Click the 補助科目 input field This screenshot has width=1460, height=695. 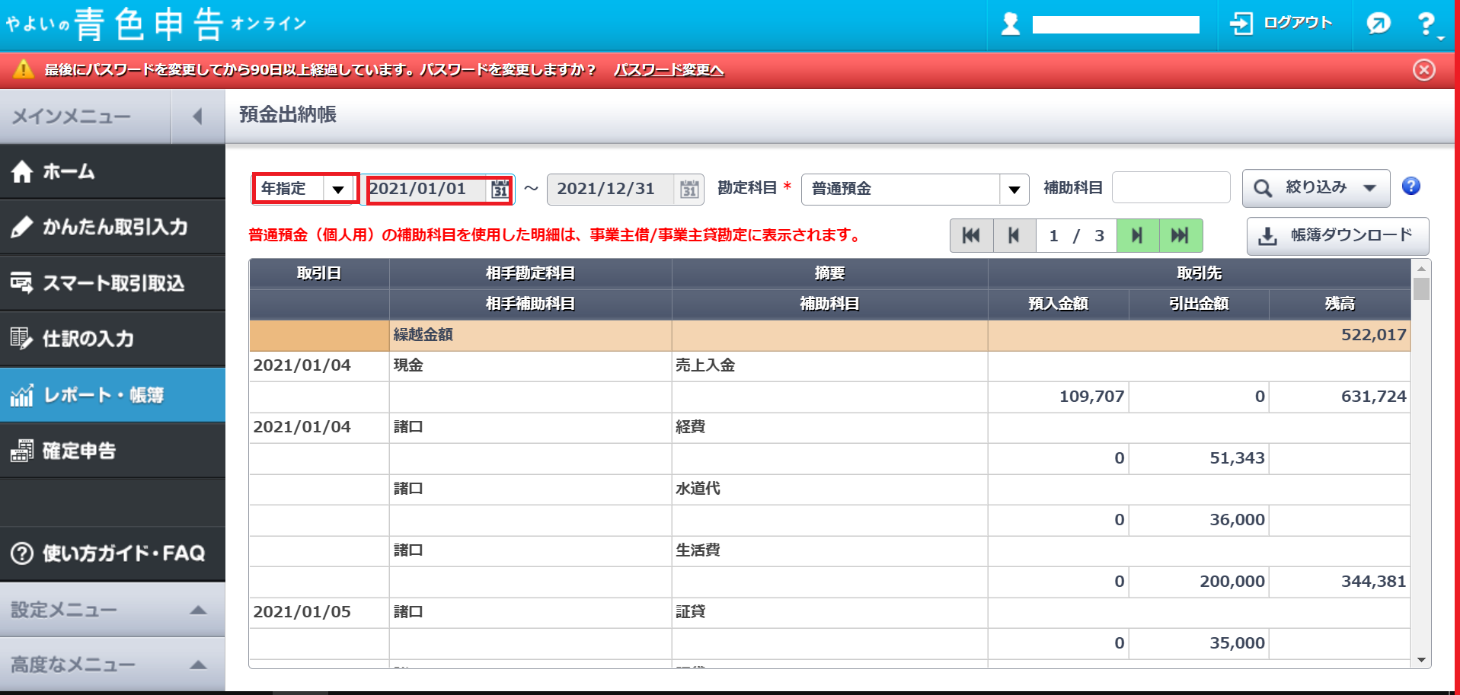pyautogui.click(x=1171, y=188)
